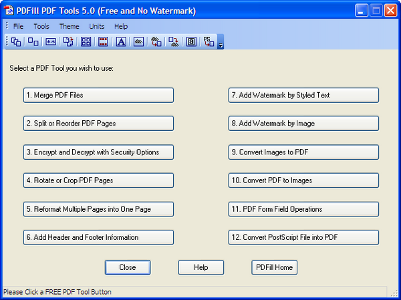This screenshot has height=300, width=401.
Task: Click the PDF Form Field toolbar icon
Action: pos(191,41)
